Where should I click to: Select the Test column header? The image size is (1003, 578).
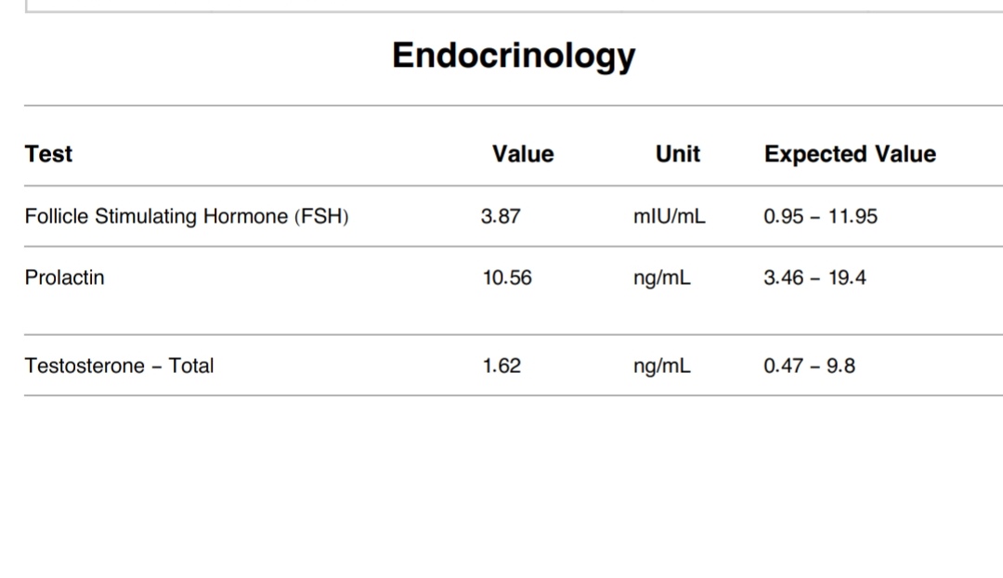tap(48, 154)
